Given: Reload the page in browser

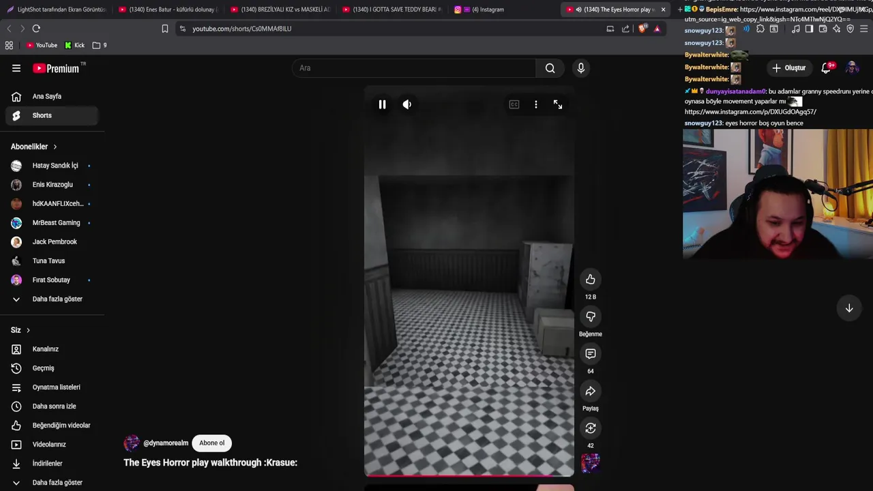Looking at the screenshot, I should pyautogui.click(x=36, y=29).
